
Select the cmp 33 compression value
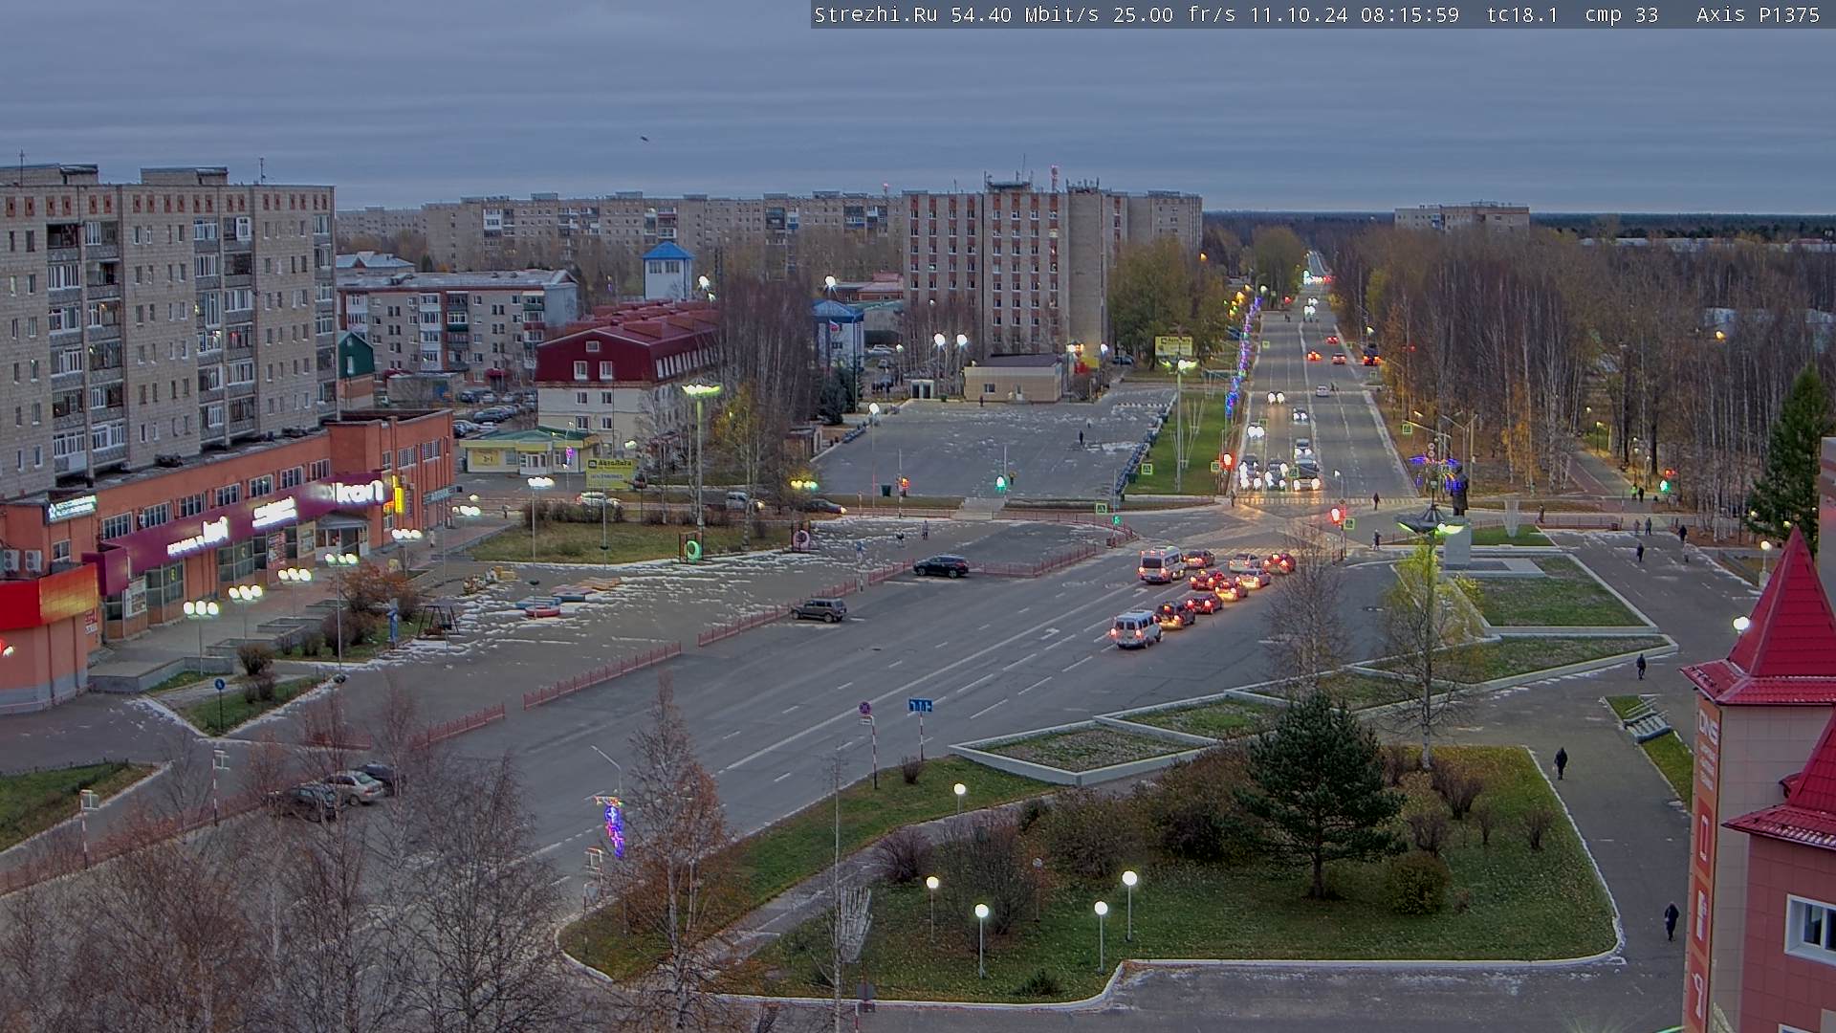click(x=1621, y=15)
